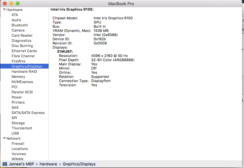Open the Storage entry
This screenshot has height=168, width=244.
(18, 123)
